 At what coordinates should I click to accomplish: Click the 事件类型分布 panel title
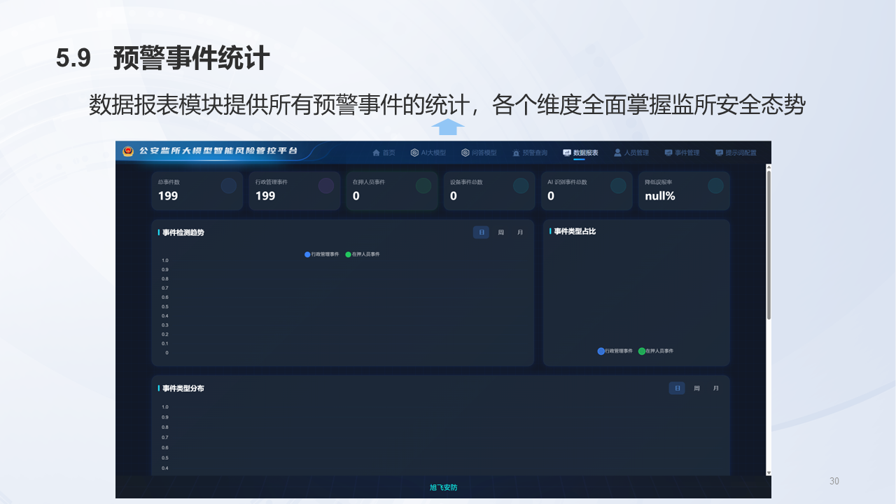click(x=183, y=388)
